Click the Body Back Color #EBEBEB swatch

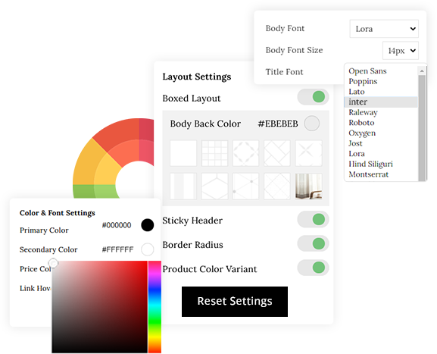(x=311, y=124)
